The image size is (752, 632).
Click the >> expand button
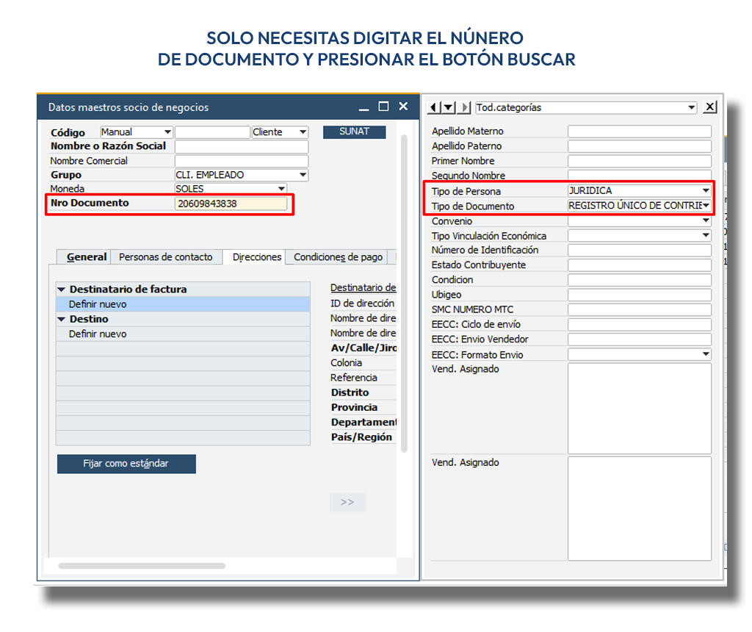click(x=347, y=502)
